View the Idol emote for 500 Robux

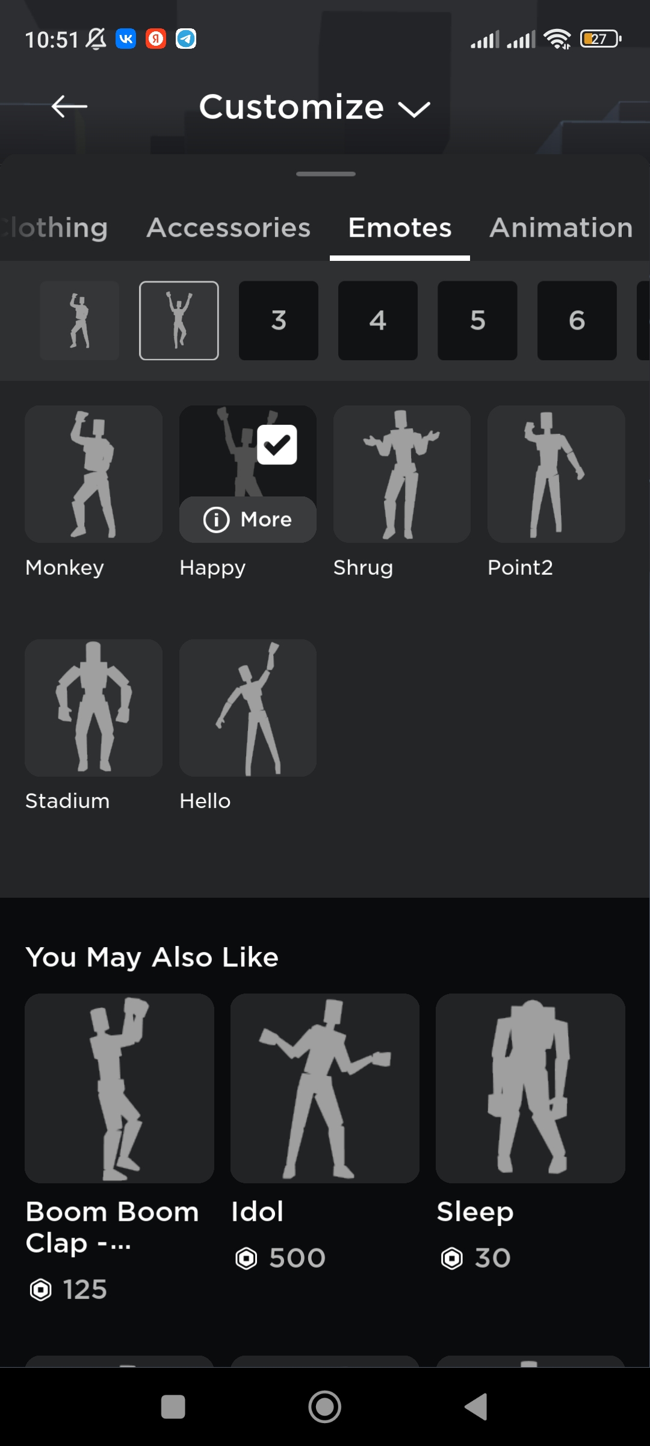pyautogui.click(x=325, y=1088)
